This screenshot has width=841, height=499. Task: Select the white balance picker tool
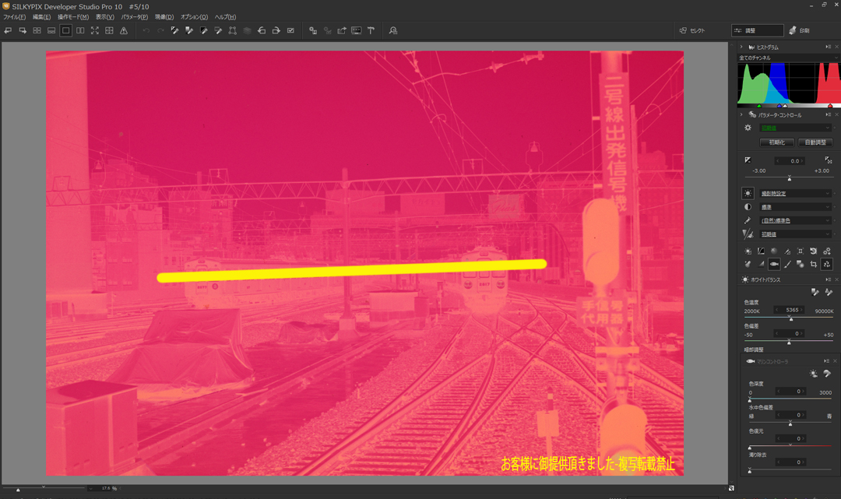click(175, 30)
